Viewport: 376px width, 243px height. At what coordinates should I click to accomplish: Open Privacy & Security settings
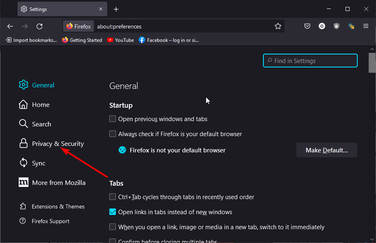tap(57, 143)
